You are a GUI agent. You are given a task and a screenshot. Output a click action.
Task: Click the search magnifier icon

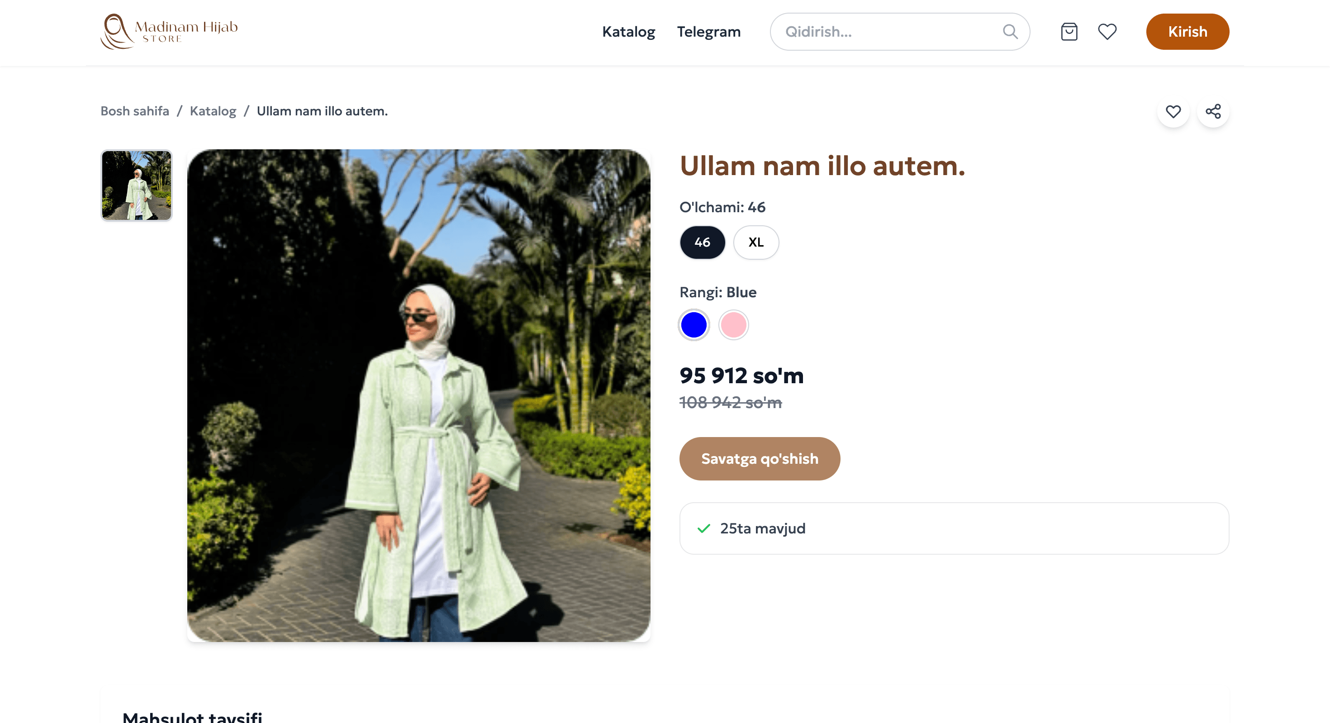1011,32
